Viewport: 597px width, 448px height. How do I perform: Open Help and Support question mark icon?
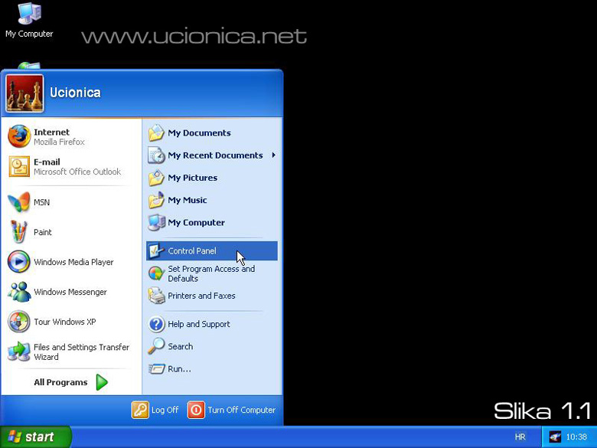click(x=156, y=324)
